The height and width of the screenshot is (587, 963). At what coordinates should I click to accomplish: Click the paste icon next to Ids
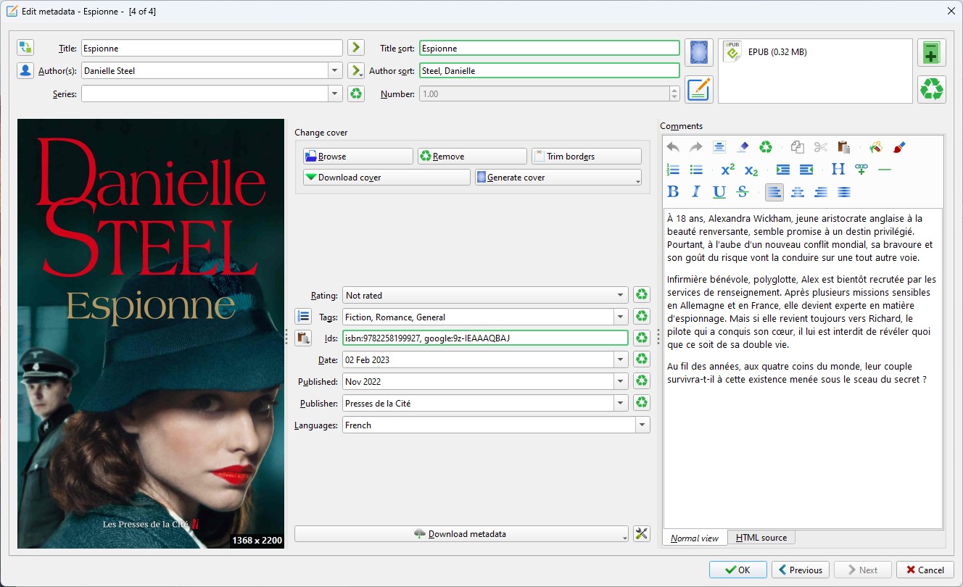303,338
